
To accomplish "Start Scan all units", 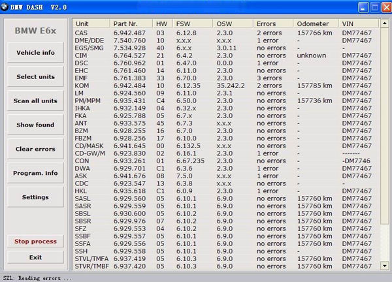I will pos(35,101).
